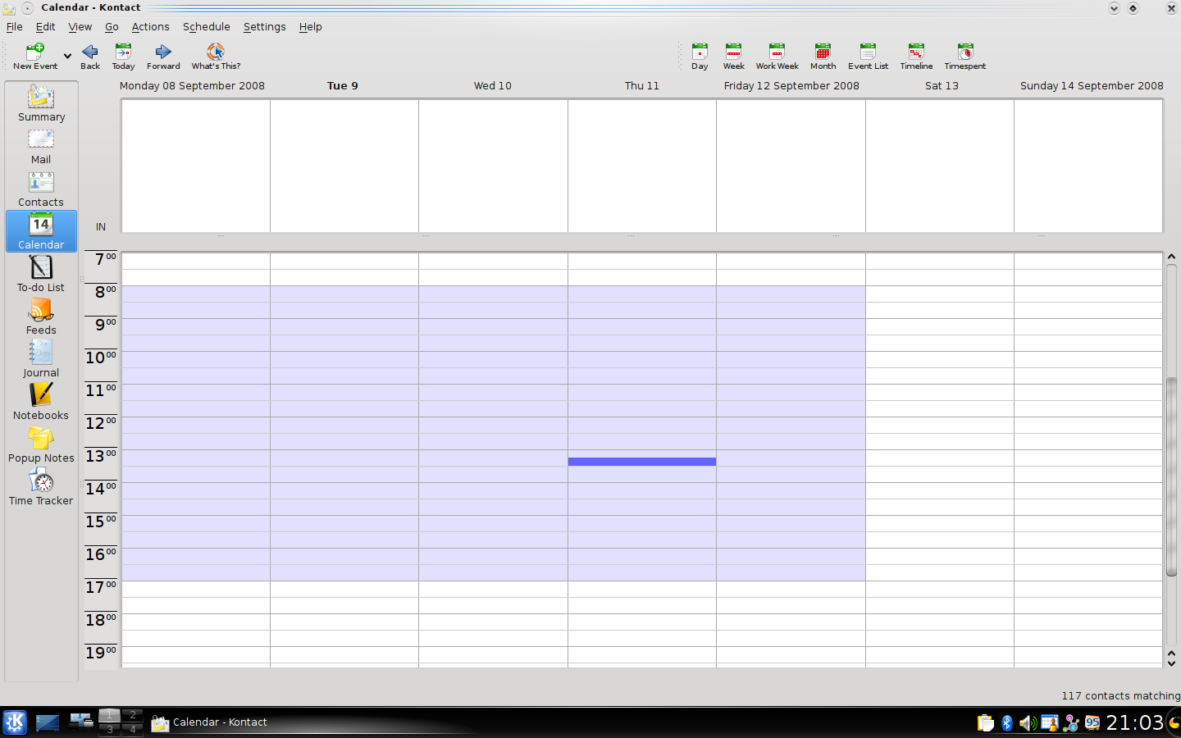Screen dimensions: 1181x738
Task: Open the Klipper clipboard tray icon
Action: tap(985, 723)
